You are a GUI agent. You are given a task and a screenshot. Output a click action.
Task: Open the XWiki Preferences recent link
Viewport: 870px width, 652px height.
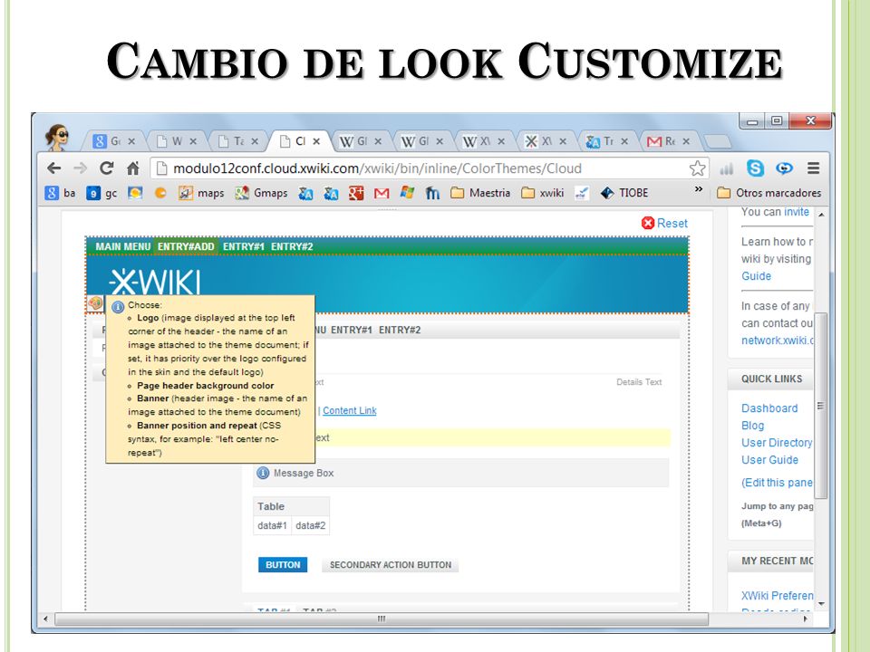coord(777,596)
